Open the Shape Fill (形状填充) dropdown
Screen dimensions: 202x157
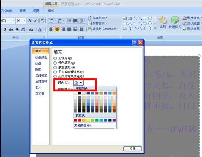(x=192, y=18)
